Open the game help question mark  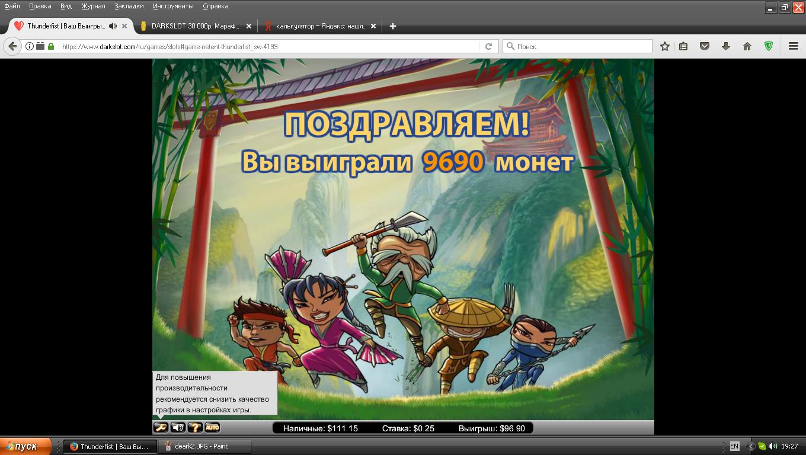[195, 427]
